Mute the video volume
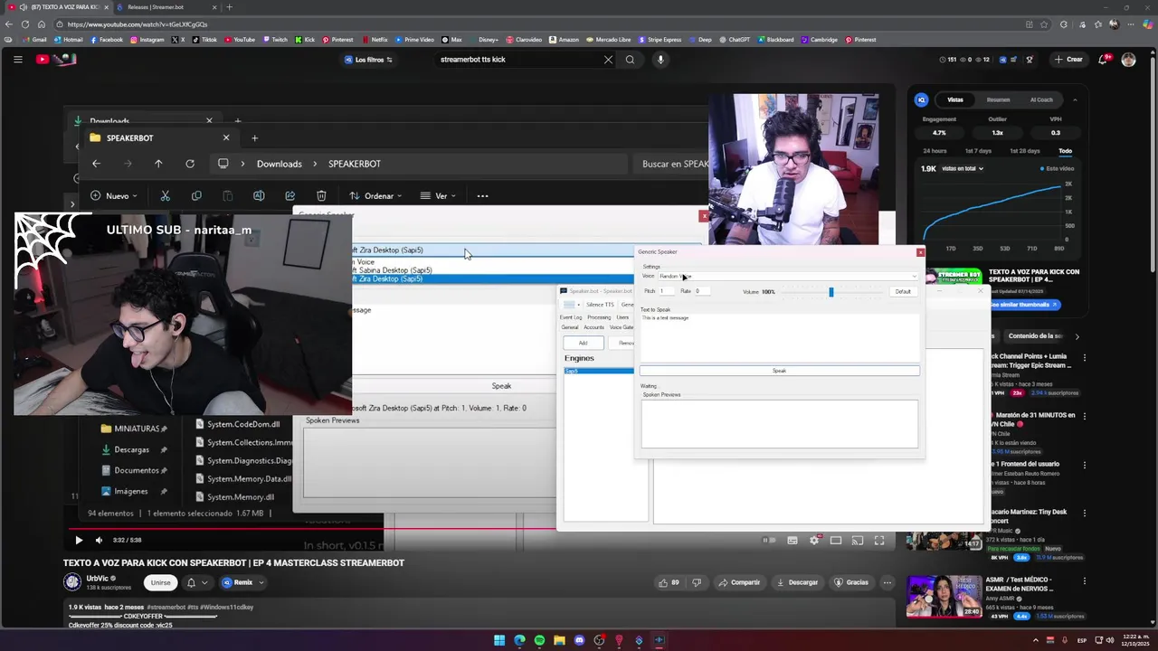Viewport: 1158px width, 651px height. point(99,540)
